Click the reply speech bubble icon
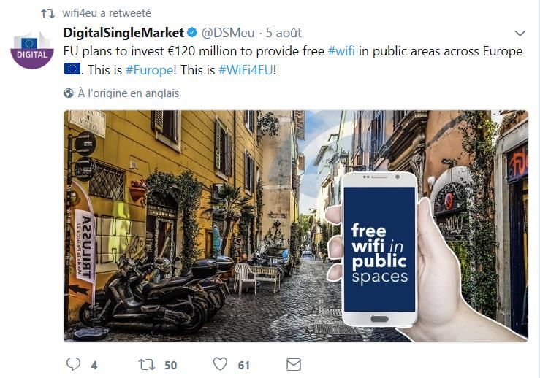This screenshot has width=540, height=378. (x=73, y=364)
